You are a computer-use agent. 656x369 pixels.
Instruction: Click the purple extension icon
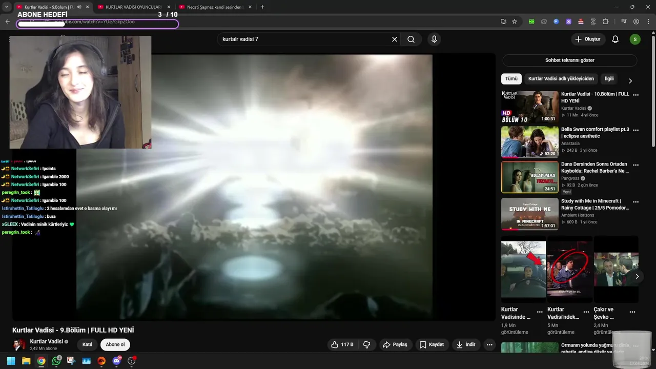[x=568, y=22]
